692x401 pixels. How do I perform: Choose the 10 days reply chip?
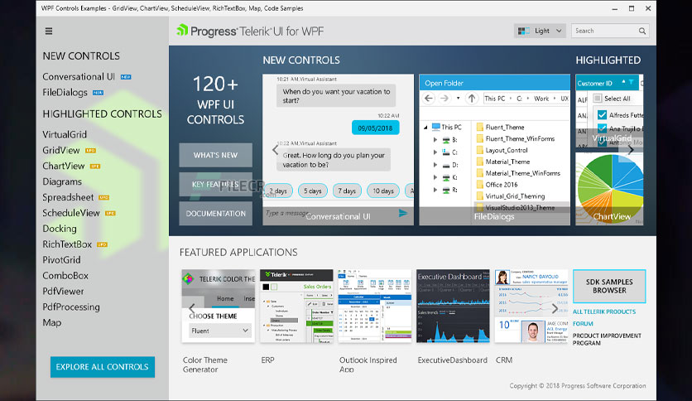[383, 191]
